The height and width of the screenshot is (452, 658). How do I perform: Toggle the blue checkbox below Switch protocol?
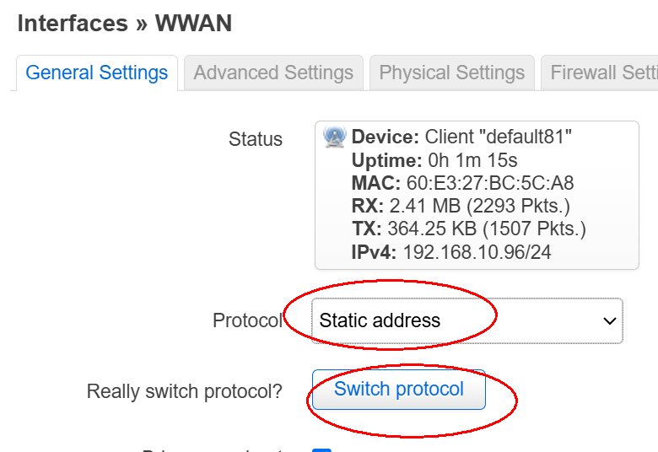(x=322, y=450)
